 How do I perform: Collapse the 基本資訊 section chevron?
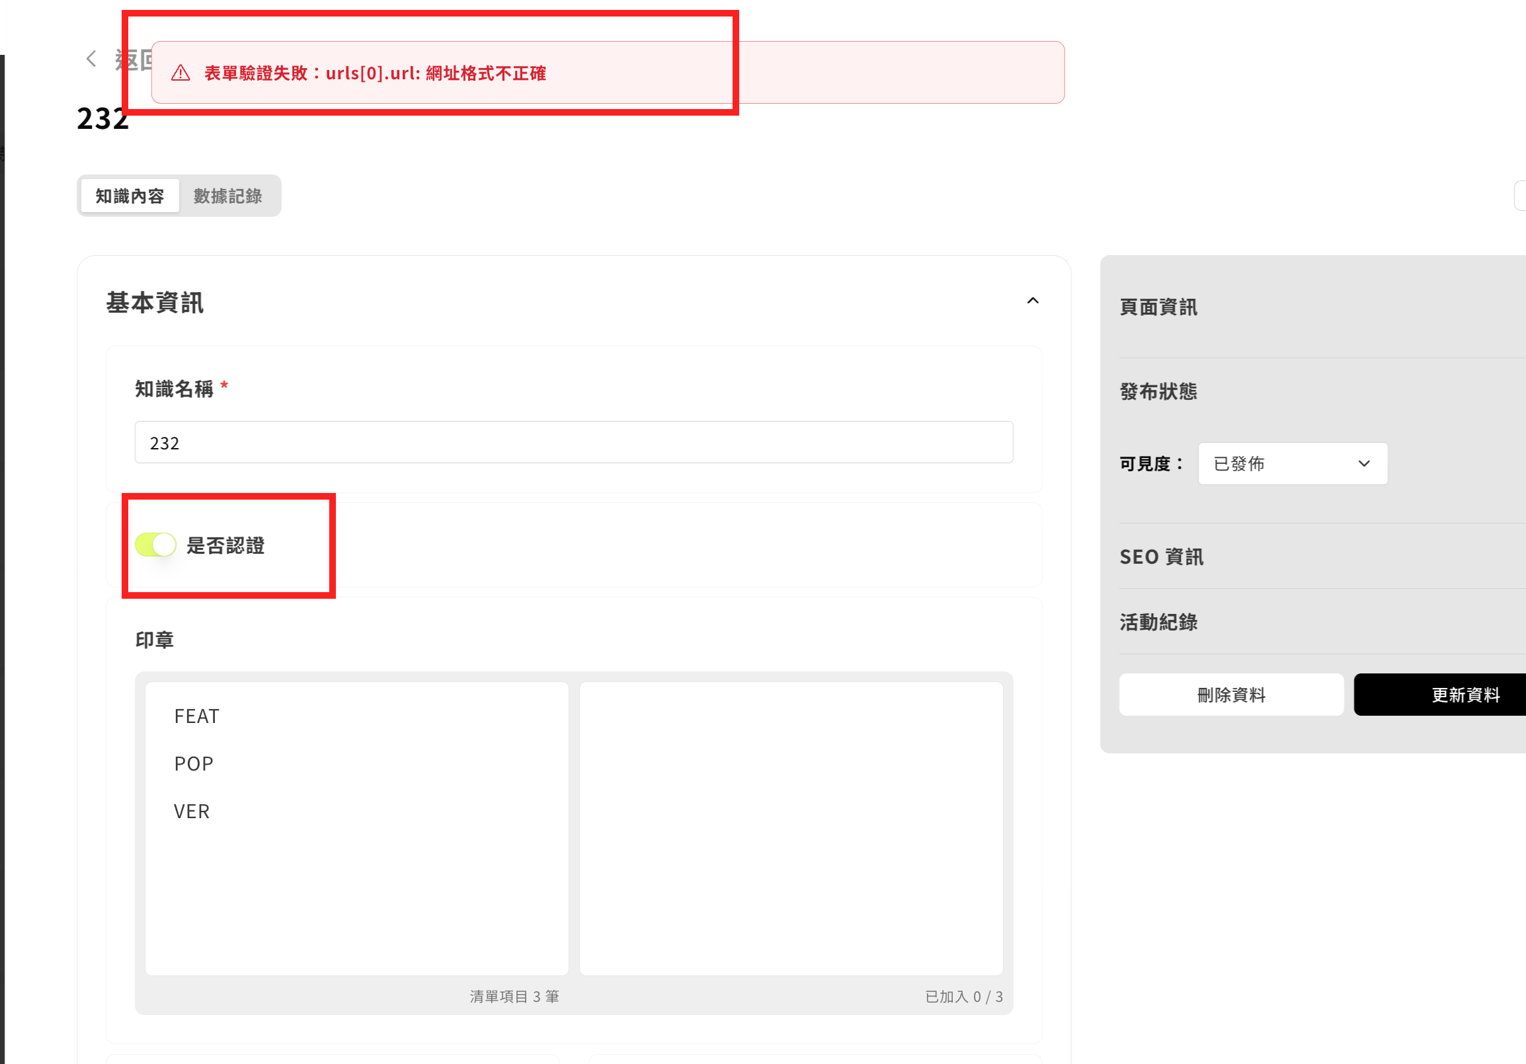pyautogui.click(x=1032, y=301)
